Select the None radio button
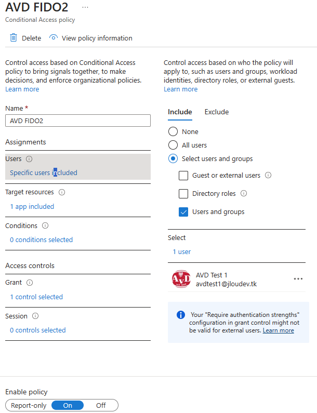Image resolution: width=317 pixels, height=413 pixels. 173,131
